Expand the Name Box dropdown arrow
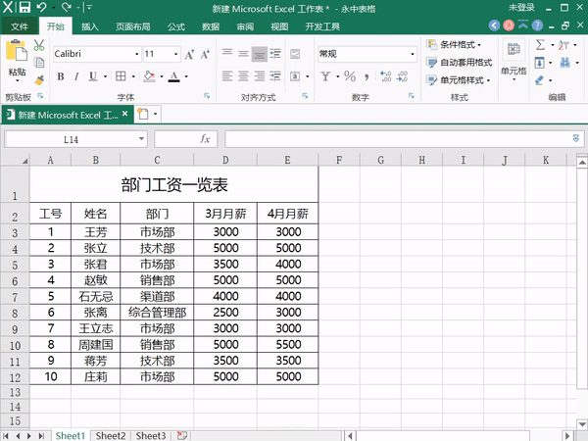The height and width of the screenshot is (441, 588). (x=141, y=139)
